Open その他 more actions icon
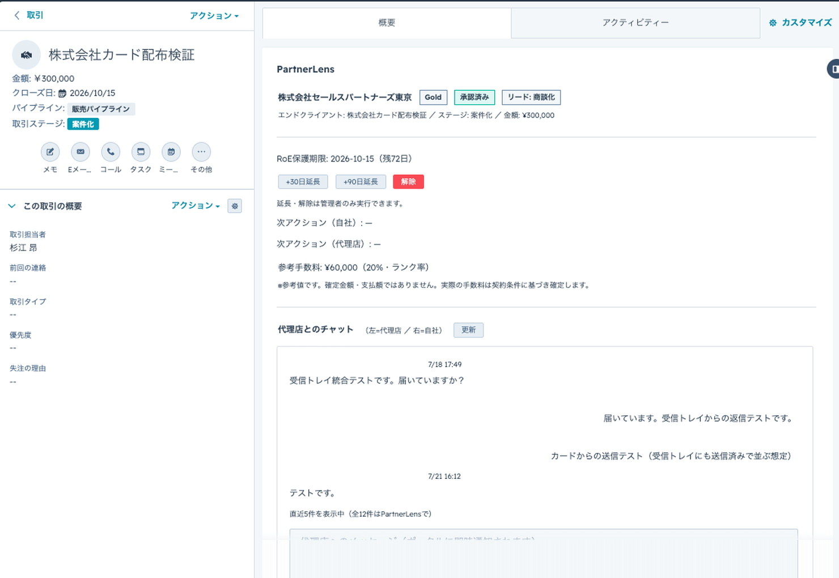The width and height of the screenshot is (839, 578). [x=201, y=152]
